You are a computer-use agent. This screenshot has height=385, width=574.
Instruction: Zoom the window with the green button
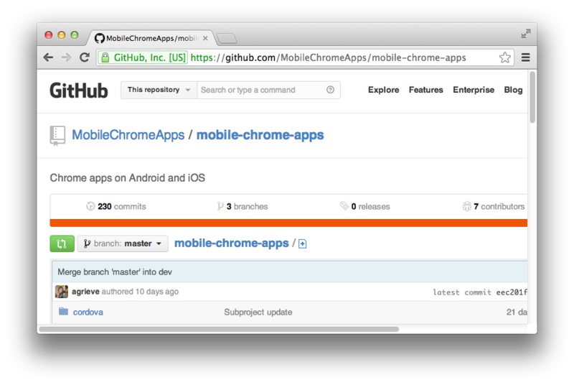[x=75, y=34]
